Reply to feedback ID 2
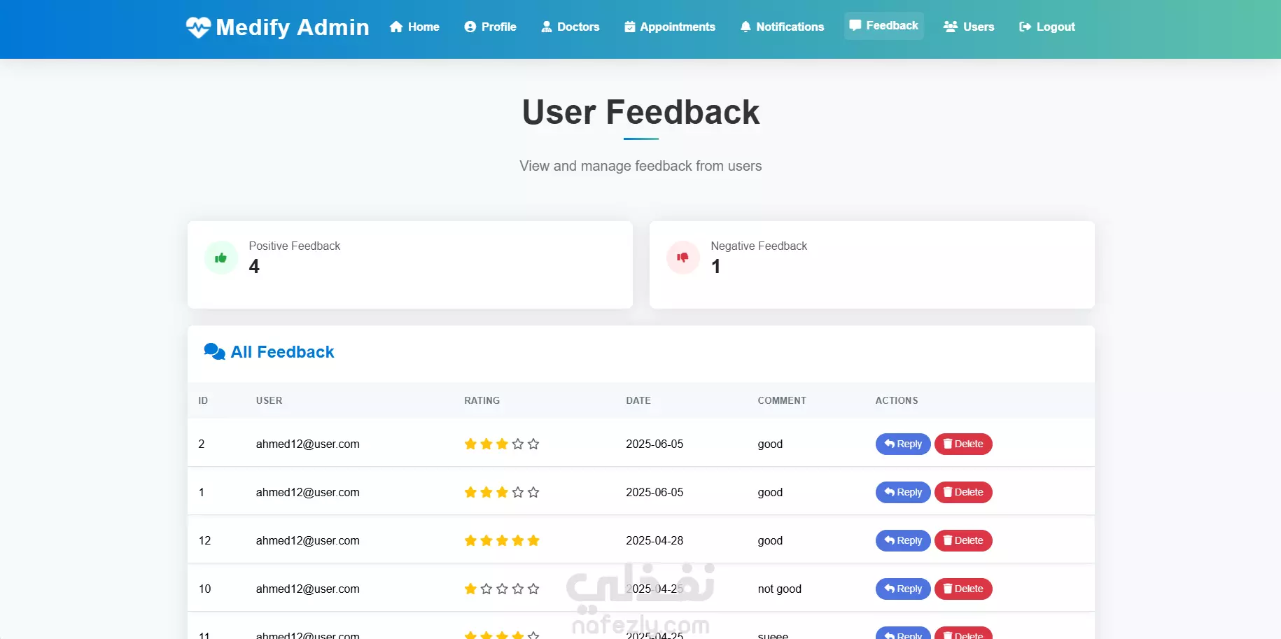The image size is (1281, 639). (903, 444)
